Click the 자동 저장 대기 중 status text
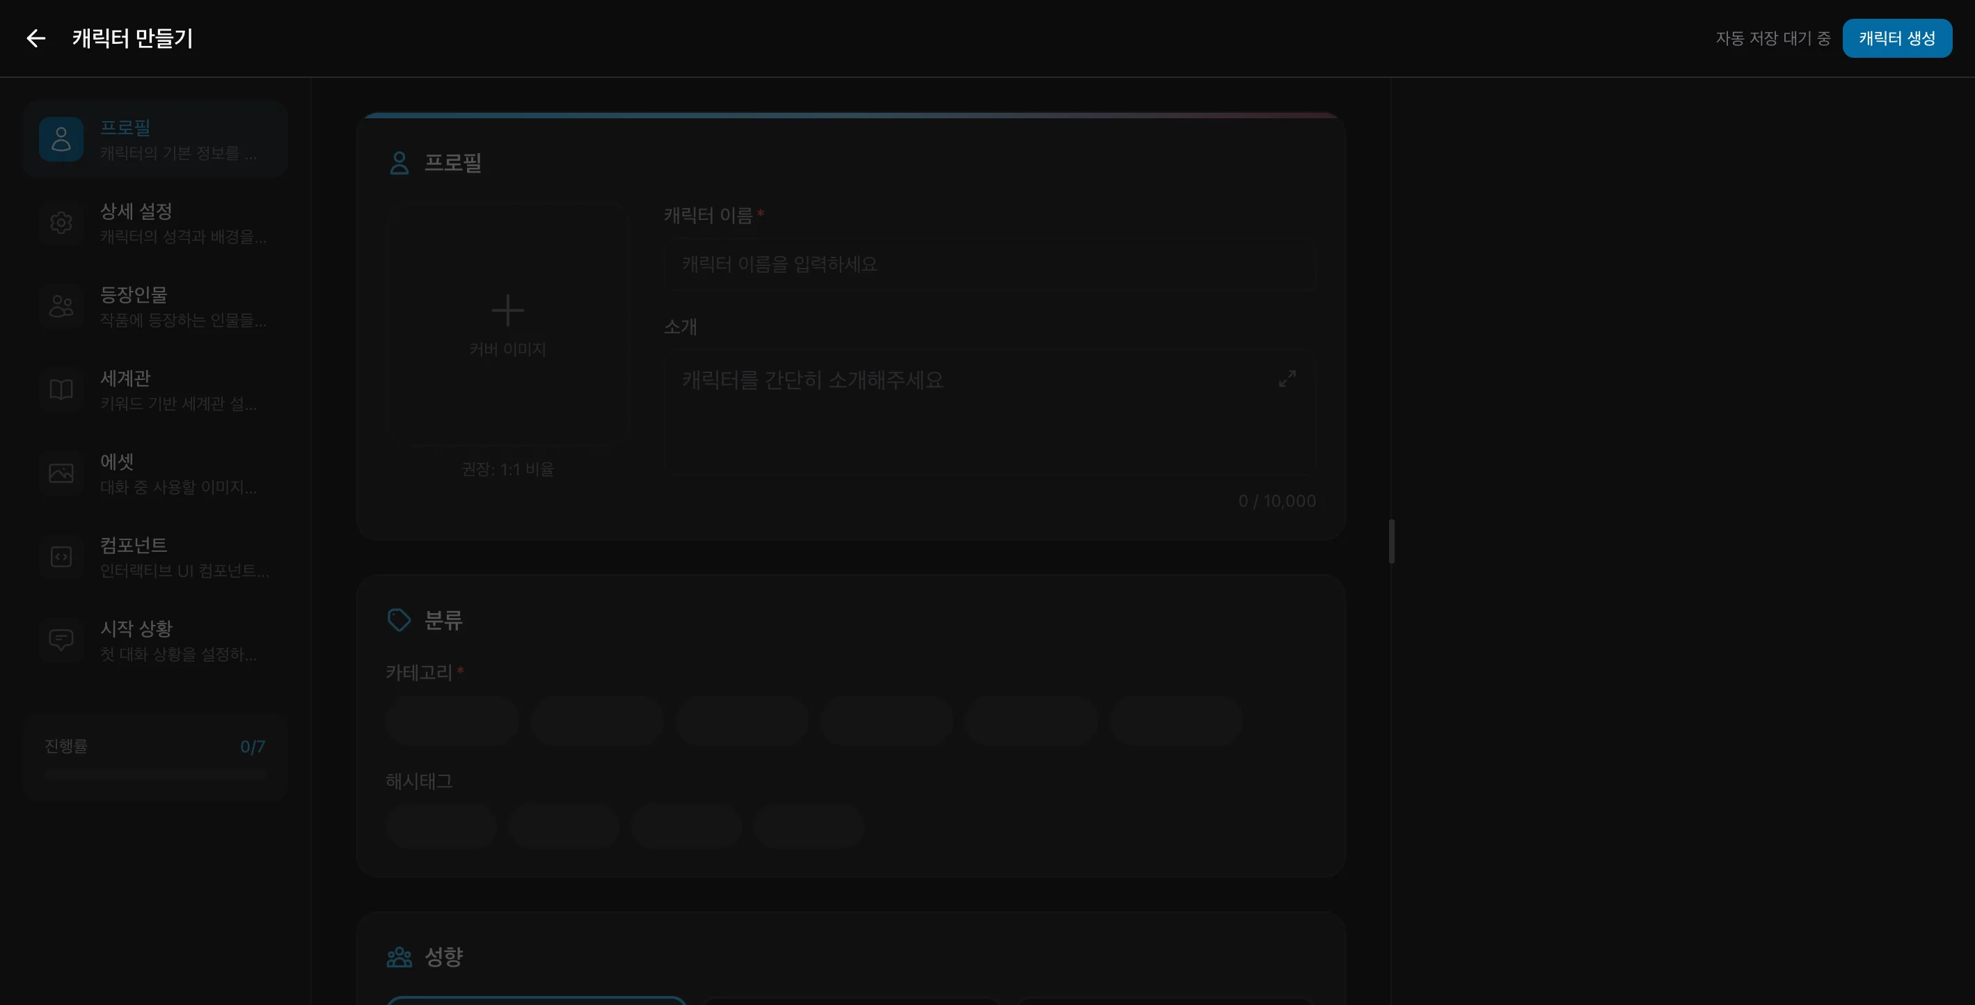The image size is (1975, 1005). tap(1772, 38)
